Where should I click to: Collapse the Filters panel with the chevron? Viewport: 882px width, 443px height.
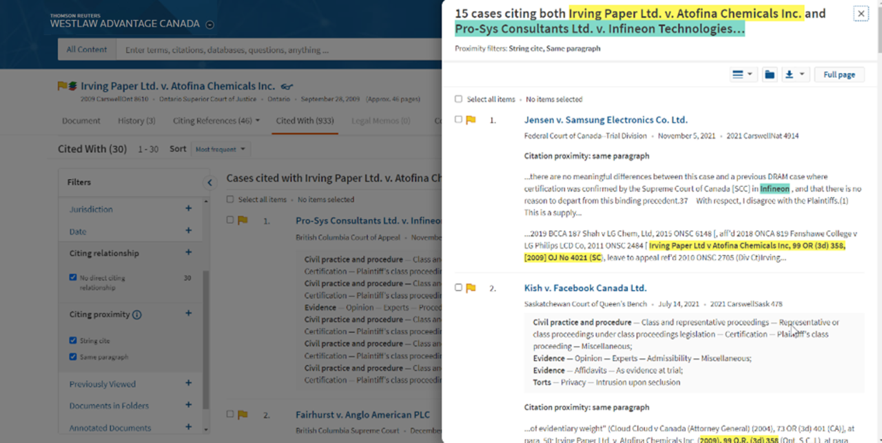pos(209,183)
